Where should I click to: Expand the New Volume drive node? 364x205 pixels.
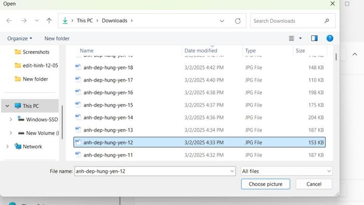(11, 133)
